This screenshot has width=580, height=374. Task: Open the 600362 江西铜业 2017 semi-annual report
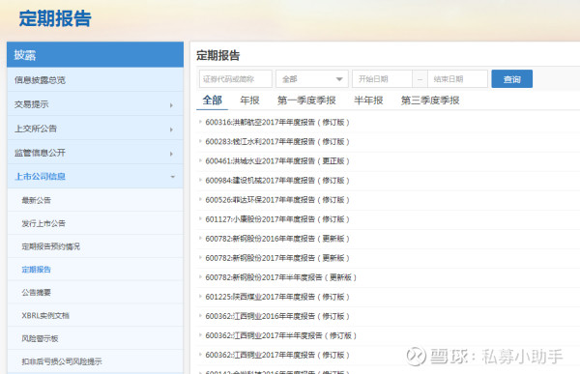click(x=280, y=335)
